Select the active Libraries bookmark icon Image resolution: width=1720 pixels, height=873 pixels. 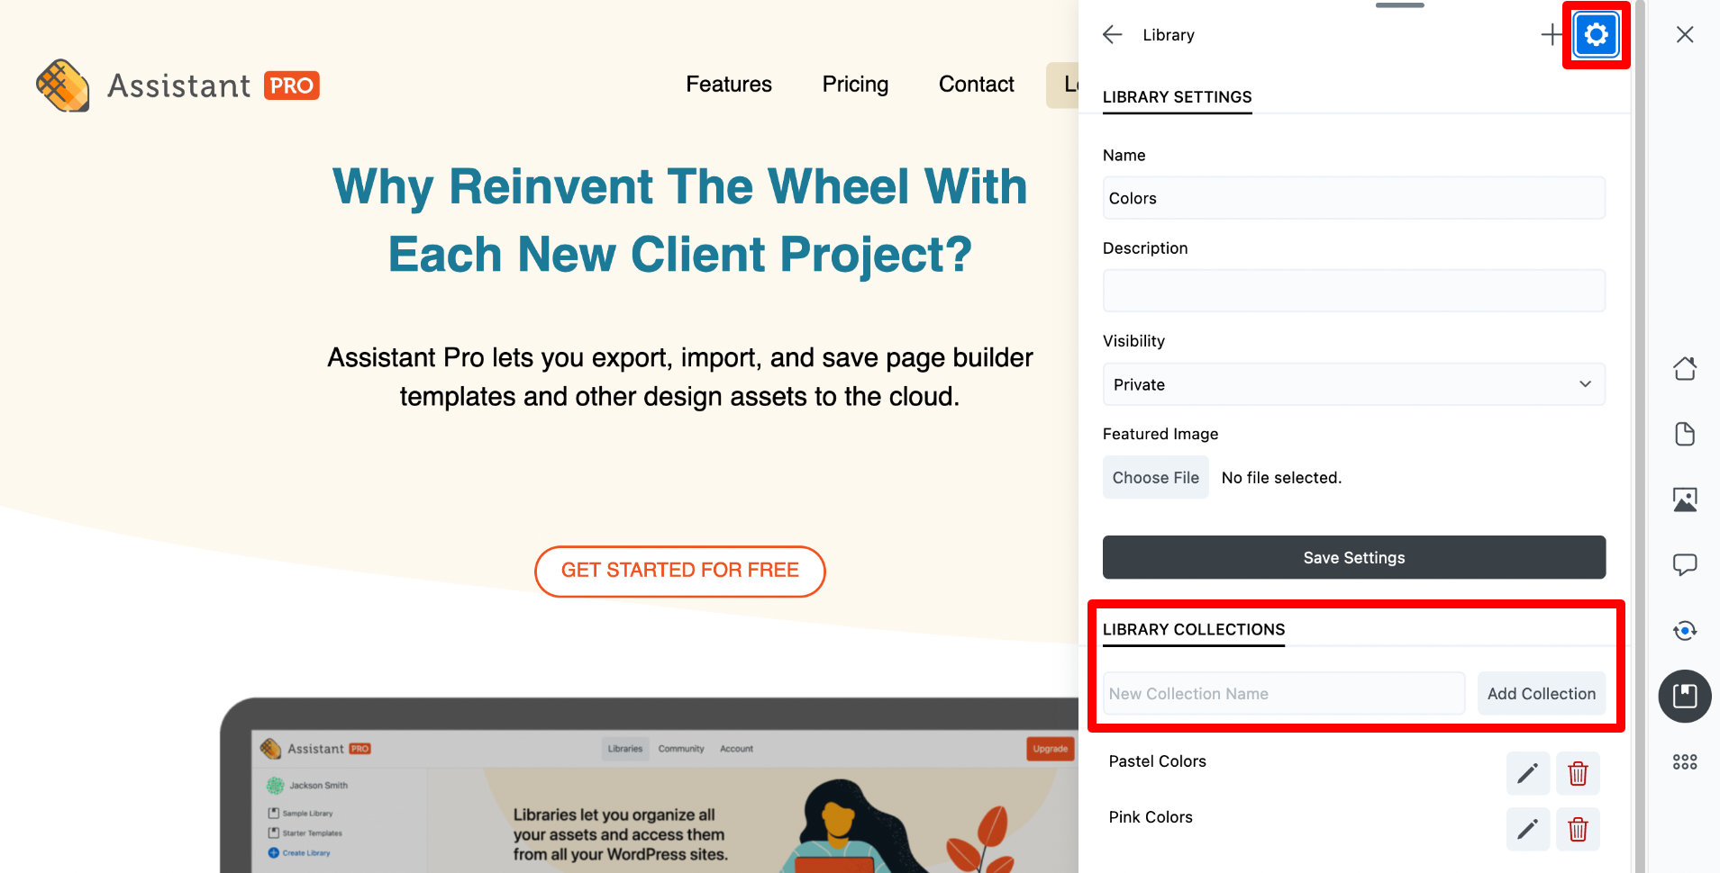tap(1684, 697)
